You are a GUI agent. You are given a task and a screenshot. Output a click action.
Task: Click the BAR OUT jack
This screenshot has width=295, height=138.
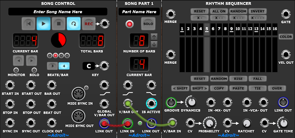coord(51,85)
